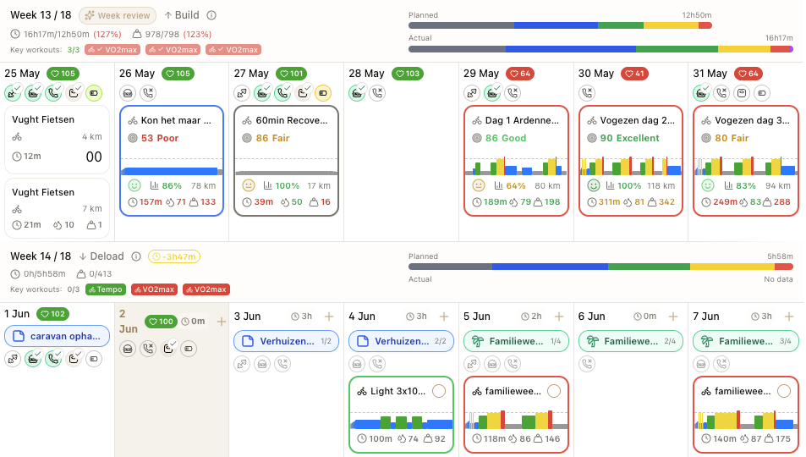This screenshot has height=457, width=806.
Task: Click the Week 14 / 18 heading
Action: (x=41, y=256)
